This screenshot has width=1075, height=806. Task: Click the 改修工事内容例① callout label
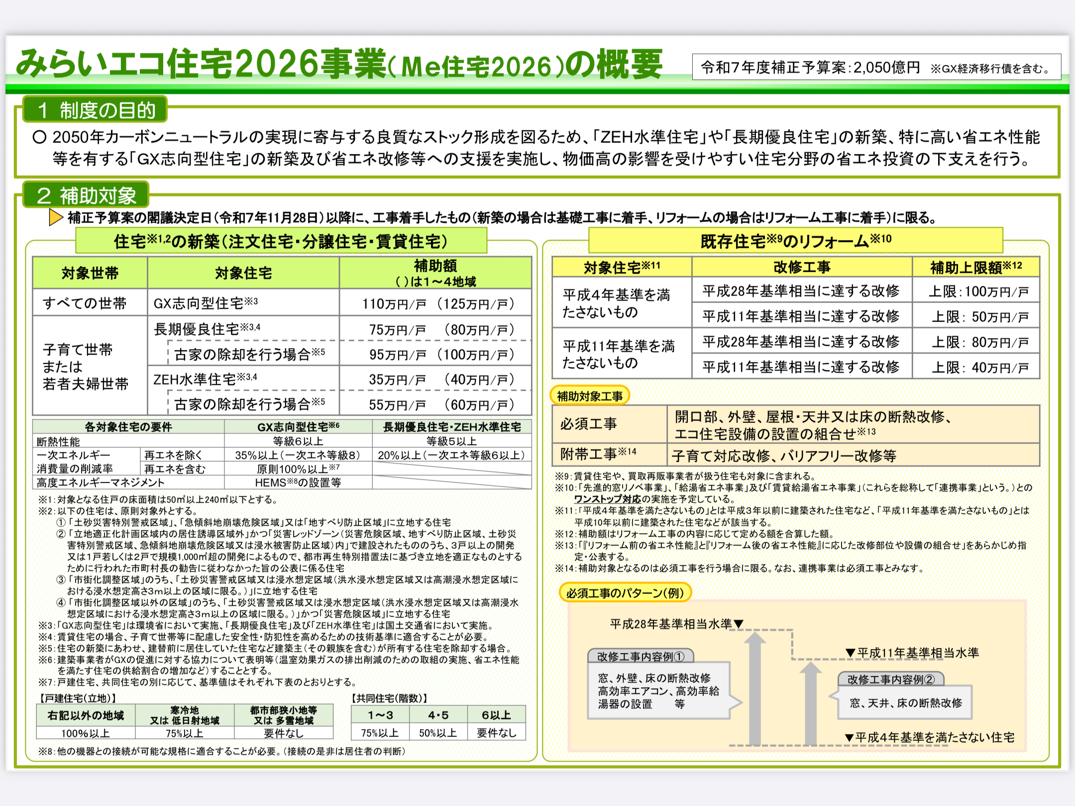[x=640, y=656]
